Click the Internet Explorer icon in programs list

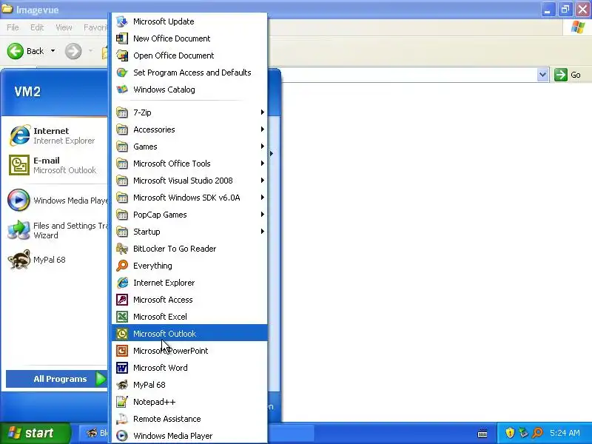tap(121, 283)
